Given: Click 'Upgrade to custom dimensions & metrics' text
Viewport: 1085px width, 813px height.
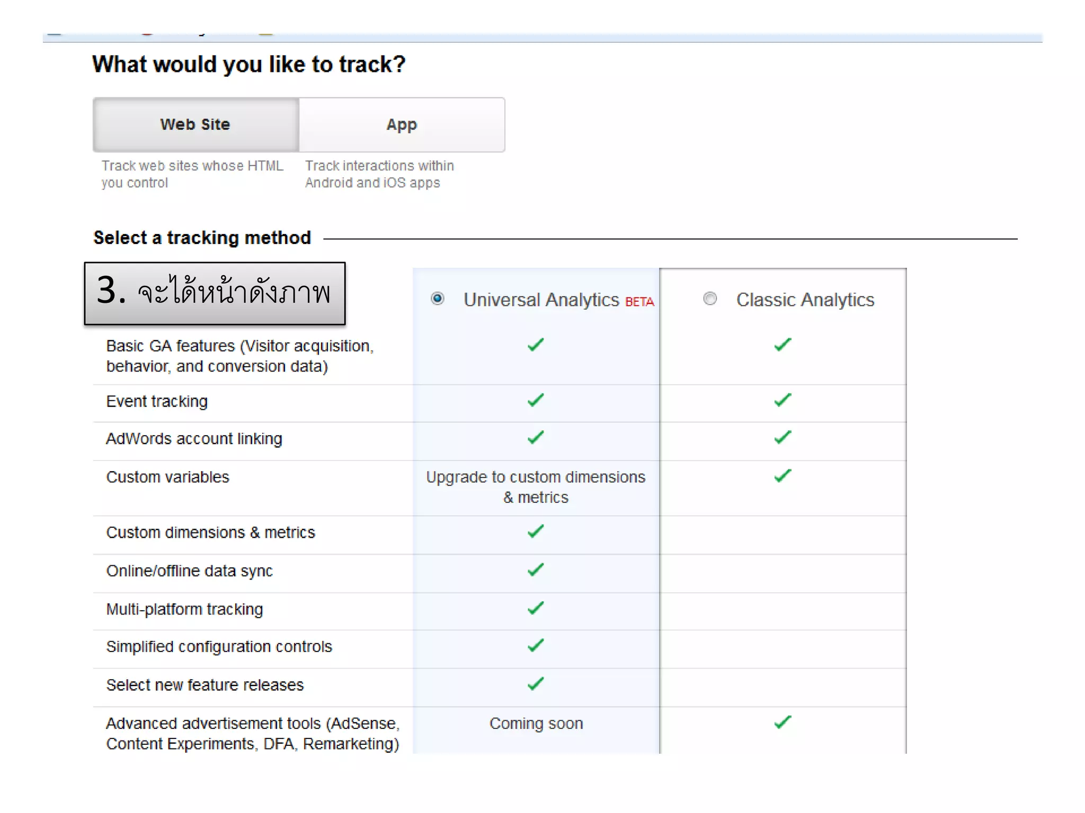Looking at the screenshot, I should (536, 487).
